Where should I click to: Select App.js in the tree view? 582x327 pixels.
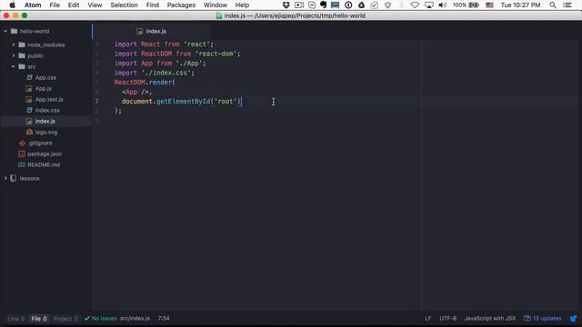[44, 89]
